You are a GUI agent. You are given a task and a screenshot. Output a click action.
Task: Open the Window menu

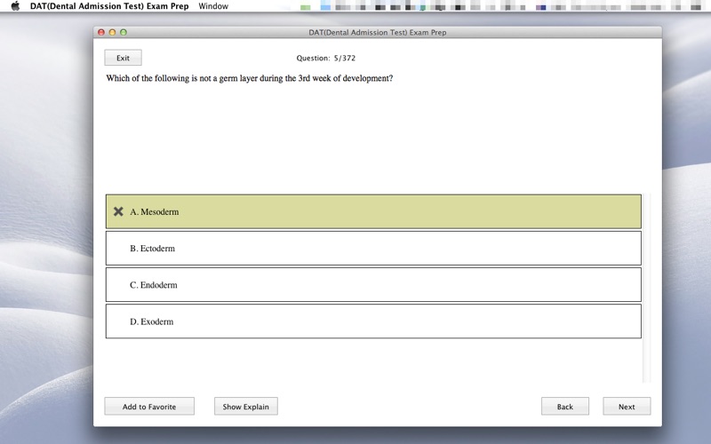pos(213,6)
